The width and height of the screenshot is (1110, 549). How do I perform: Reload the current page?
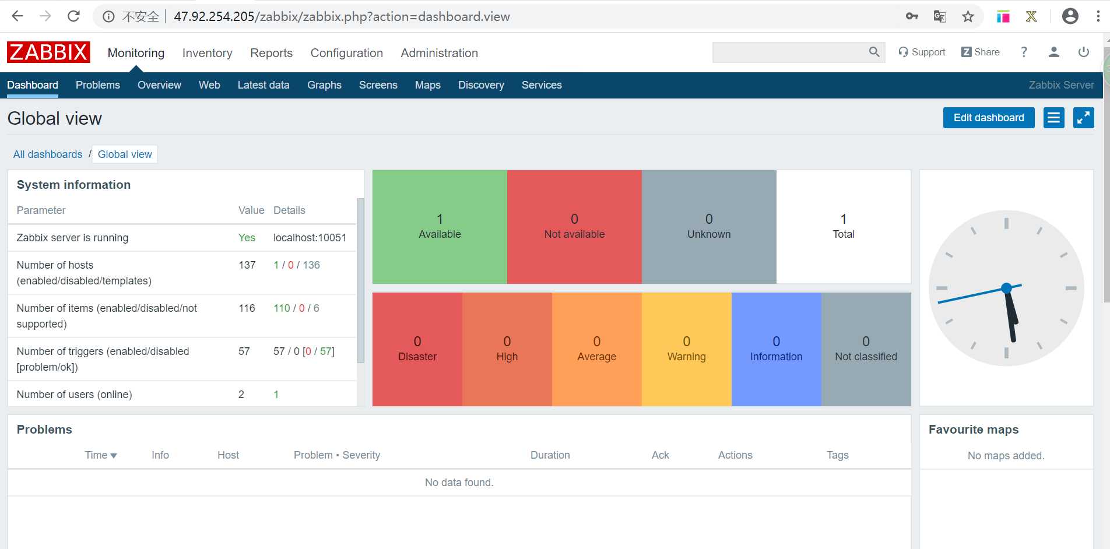click(73, 16)
